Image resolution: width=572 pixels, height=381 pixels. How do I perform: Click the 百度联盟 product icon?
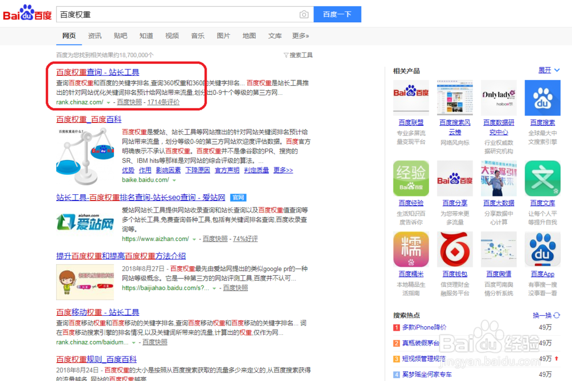pyautogui.click(x=411, y=98)
